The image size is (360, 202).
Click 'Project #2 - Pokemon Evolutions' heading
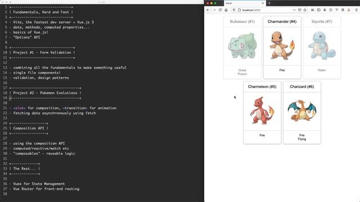[x=45, y=93]
